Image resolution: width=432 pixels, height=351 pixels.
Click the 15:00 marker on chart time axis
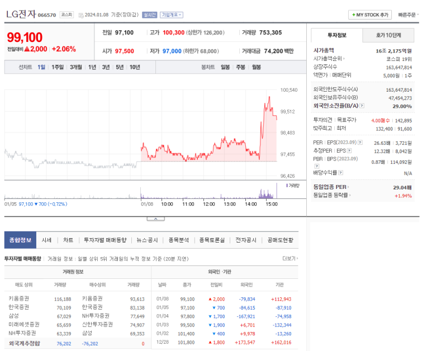click(272, 204)
